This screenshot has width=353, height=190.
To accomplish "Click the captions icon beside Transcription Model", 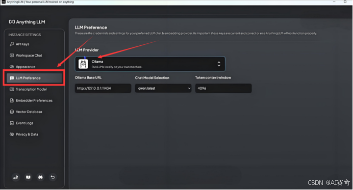I will tap(12, 89).
